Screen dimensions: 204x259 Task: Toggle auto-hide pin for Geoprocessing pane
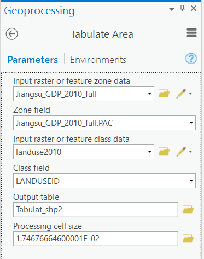[x=182, y=8]
